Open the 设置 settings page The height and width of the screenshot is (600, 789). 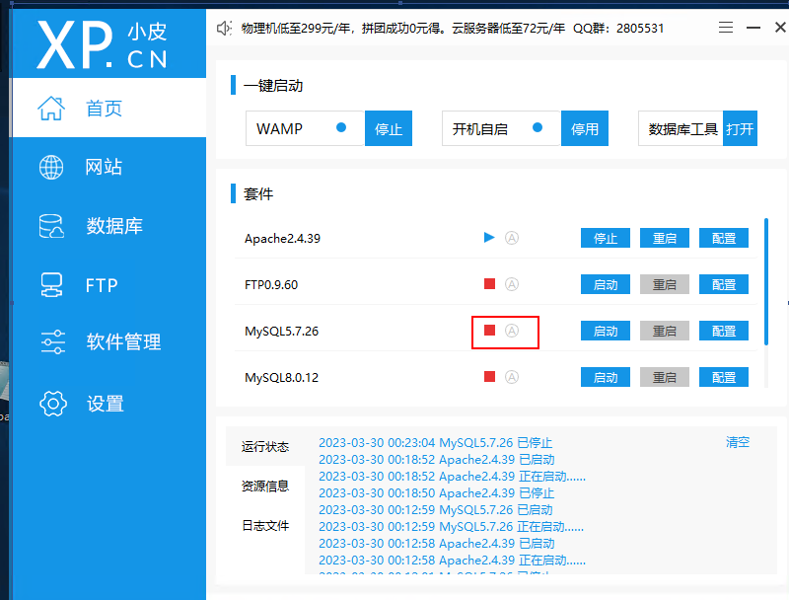[x=108, y=404]
